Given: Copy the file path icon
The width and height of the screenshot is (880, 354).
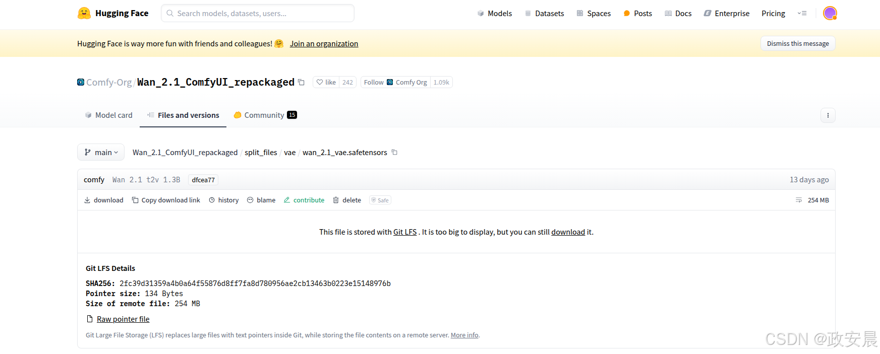Looking at the screenshot, I should pyautogui.click(x=394, y=152).
